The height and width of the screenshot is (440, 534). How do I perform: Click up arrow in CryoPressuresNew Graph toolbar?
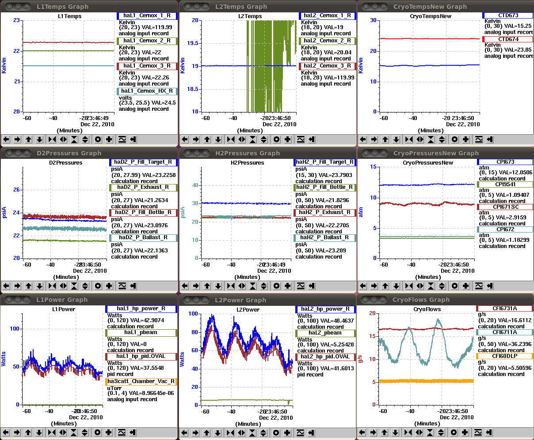(385, 286)
